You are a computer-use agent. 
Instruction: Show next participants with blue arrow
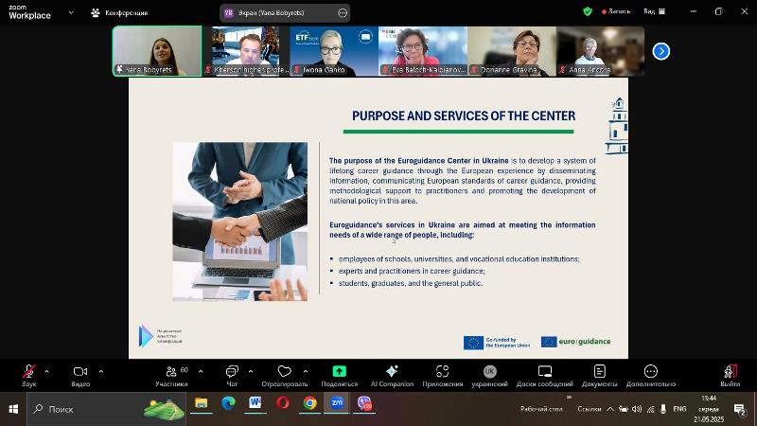(x=660, y=51)
